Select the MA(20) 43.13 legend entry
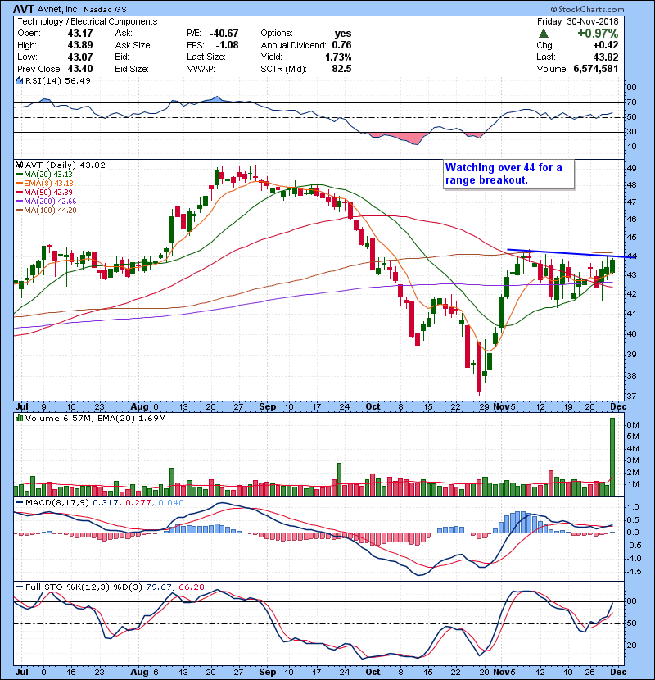 (44, 174)
